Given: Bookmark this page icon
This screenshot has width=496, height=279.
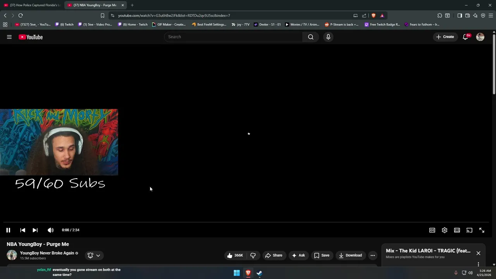Looking at the screenshot, I should (102, 15).
